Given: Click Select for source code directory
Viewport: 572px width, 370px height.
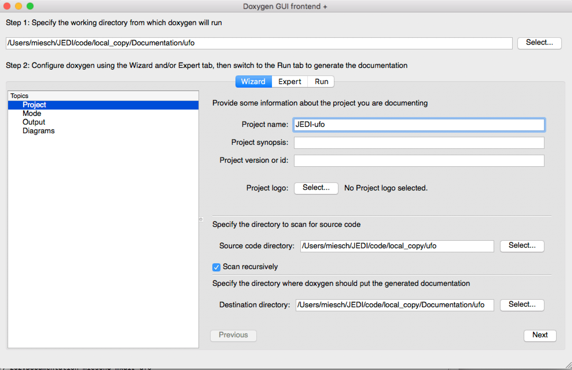Looking at the screenshot, I should tap(522, 246).
